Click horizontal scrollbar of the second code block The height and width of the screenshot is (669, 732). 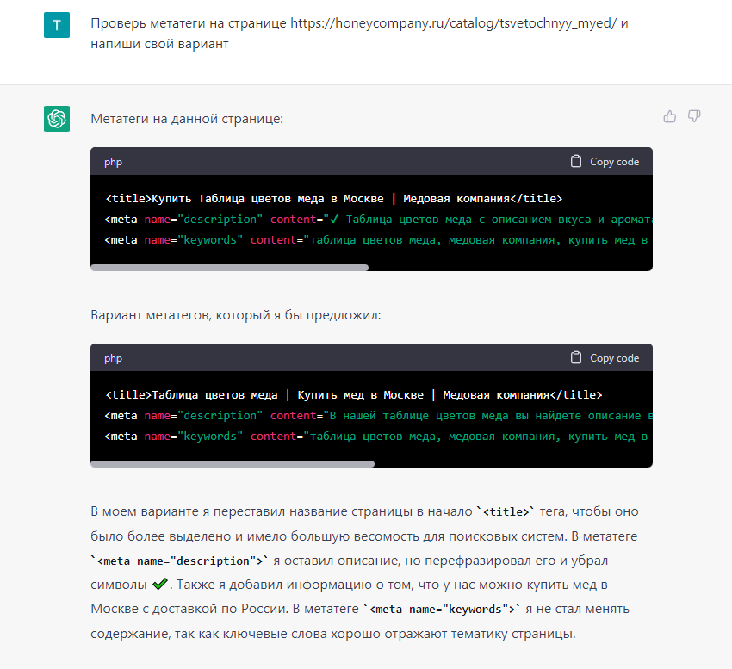click(x=233, y=464)
